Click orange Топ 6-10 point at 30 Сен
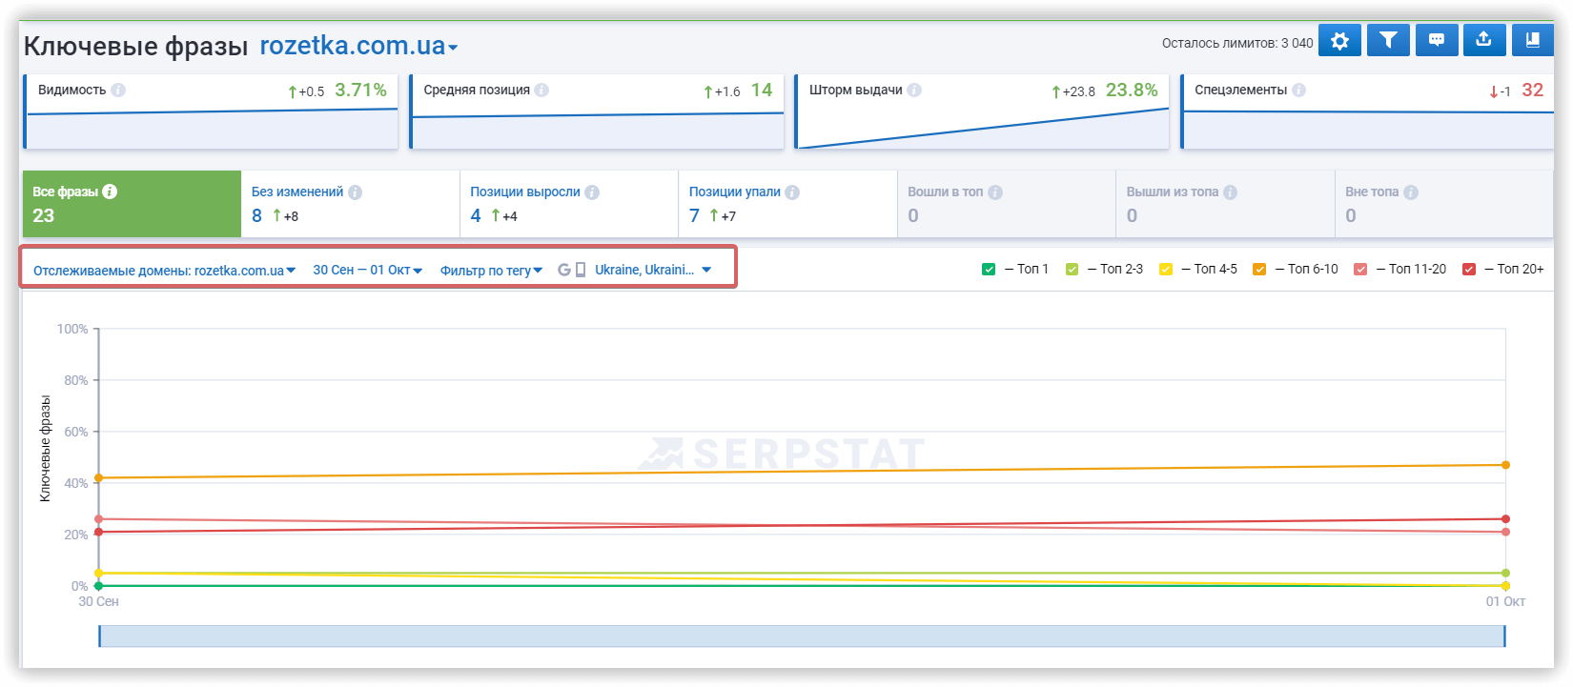This screenshot has height=687, width=1573. (x=98, y=477)
